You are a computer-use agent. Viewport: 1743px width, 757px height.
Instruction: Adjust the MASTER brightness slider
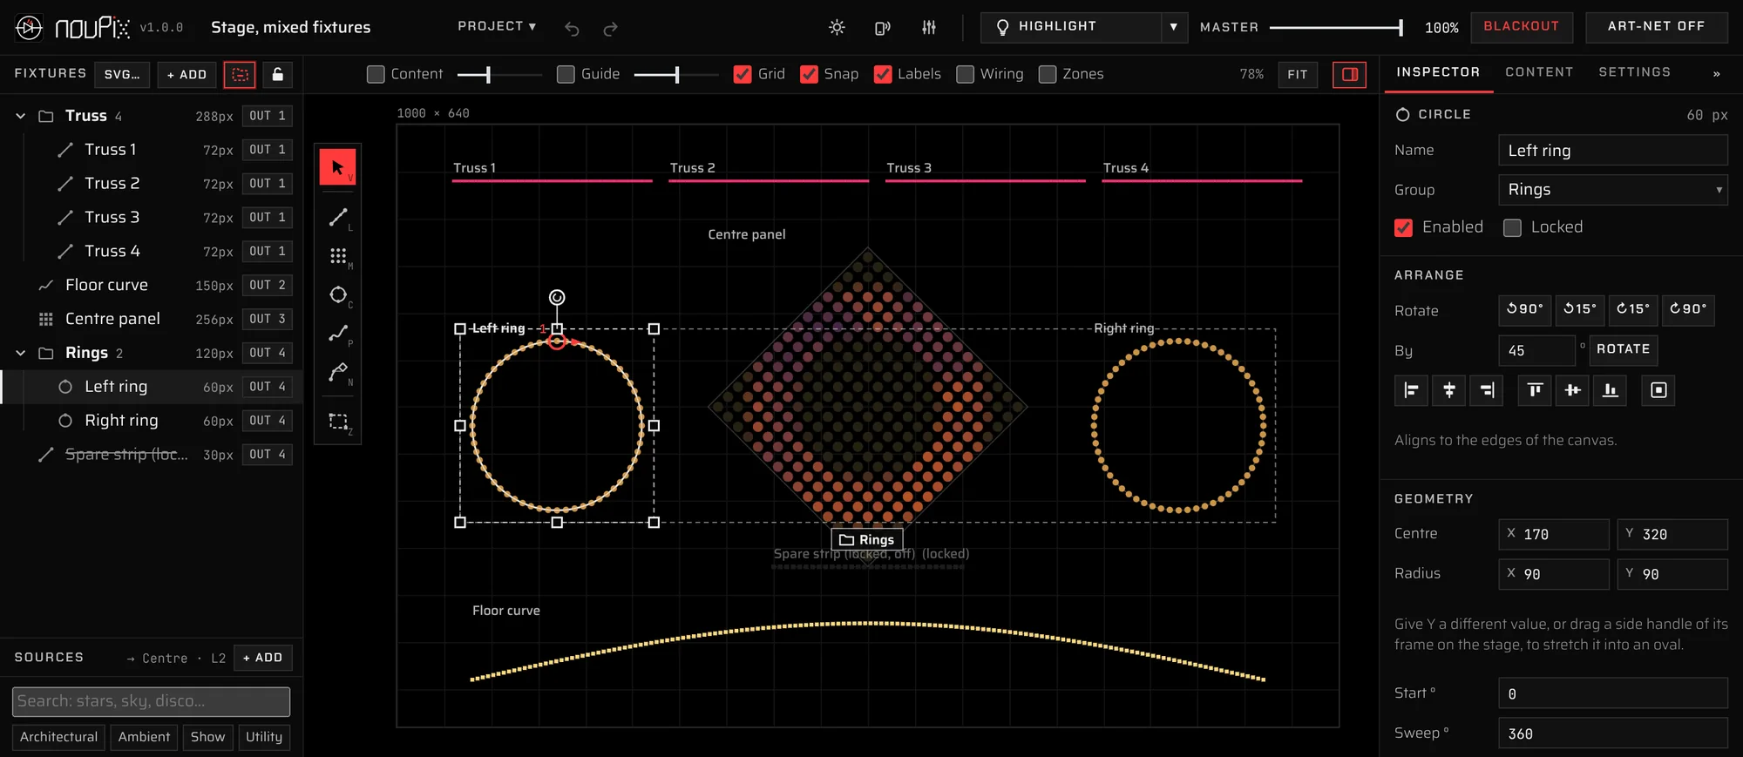tap(1335, 28)
